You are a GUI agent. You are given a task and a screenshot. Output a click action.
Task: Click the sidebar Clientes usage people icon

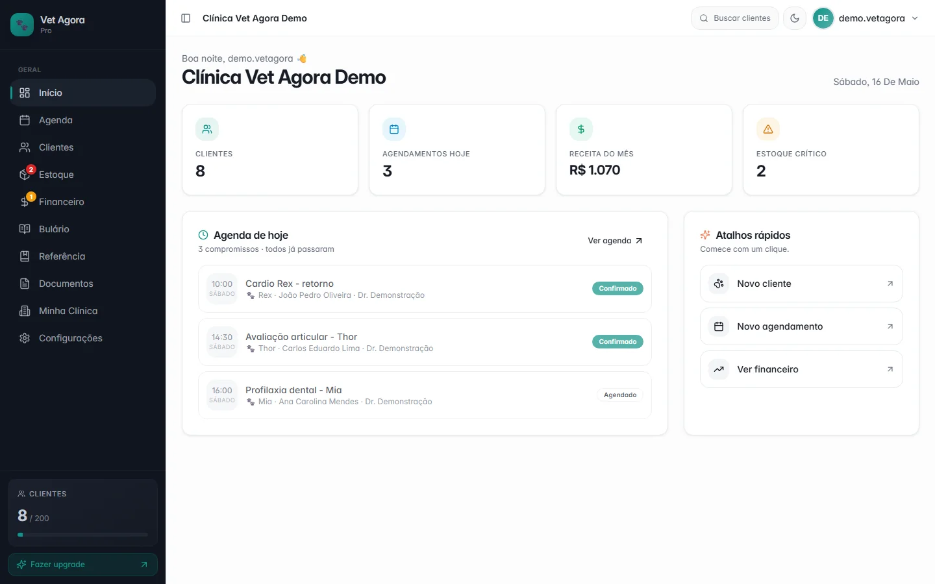click(21, 494)
